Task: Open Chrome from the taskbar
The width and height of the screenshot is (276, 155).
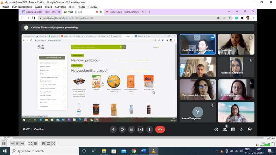Action: (133, 151)
